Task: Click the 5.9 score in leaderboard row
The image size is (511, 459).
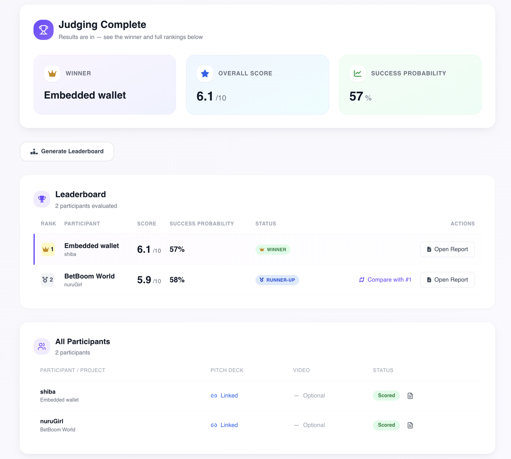Action: 149,280
